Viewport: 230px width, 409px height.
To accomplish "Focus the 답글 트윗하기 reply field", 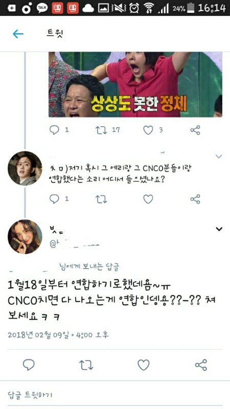I will click(115, 394).
